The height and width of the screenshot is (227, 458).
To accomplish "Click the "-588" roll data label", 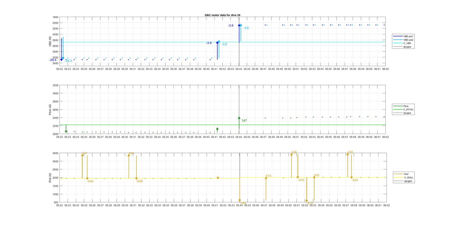I will tap(243, 203).
